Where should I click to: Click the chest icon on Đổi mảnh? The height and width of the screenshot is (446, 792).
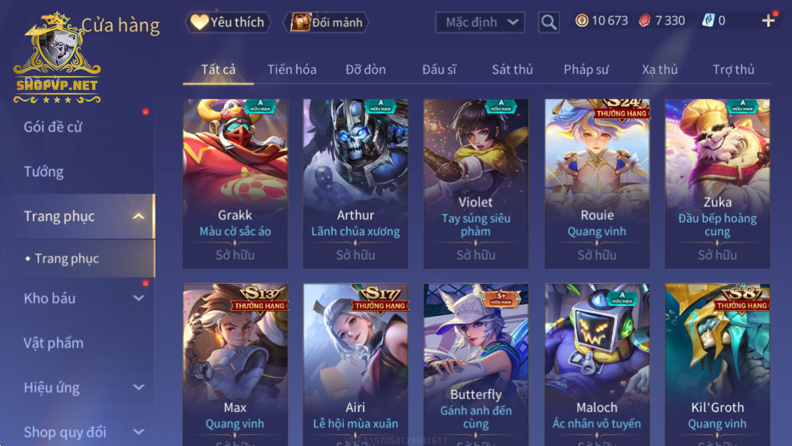click(x=300, y=22)
